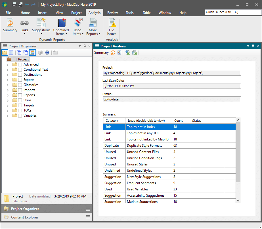The image size is (262, 229).
Task: Open the File menu
Action: (x=8, y=13)
